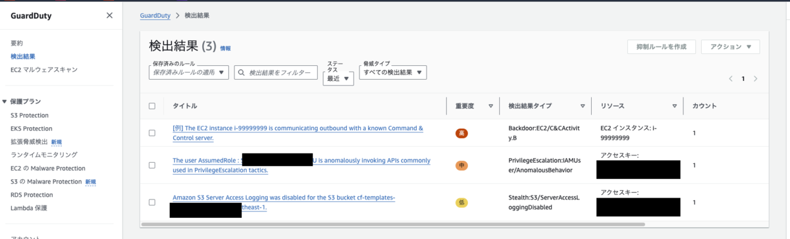Sort table by 検出結果タイプ column
Viewport: 790px width, 239px height.
(583, 106)
